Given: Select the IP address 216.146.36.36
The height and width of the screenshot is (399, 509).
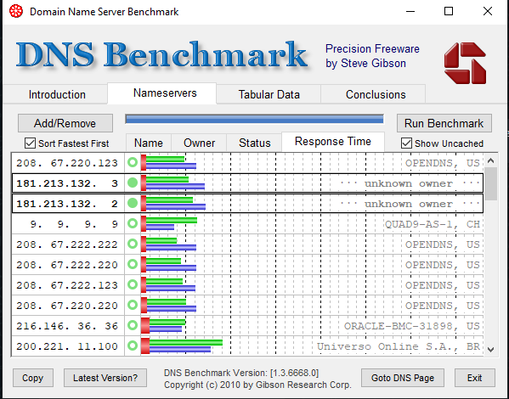Looking at the screenshot, I should click(x=67, y=326).
